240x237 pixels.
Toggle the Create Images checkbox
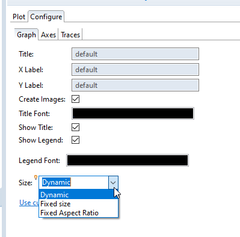tap(75, 99)
